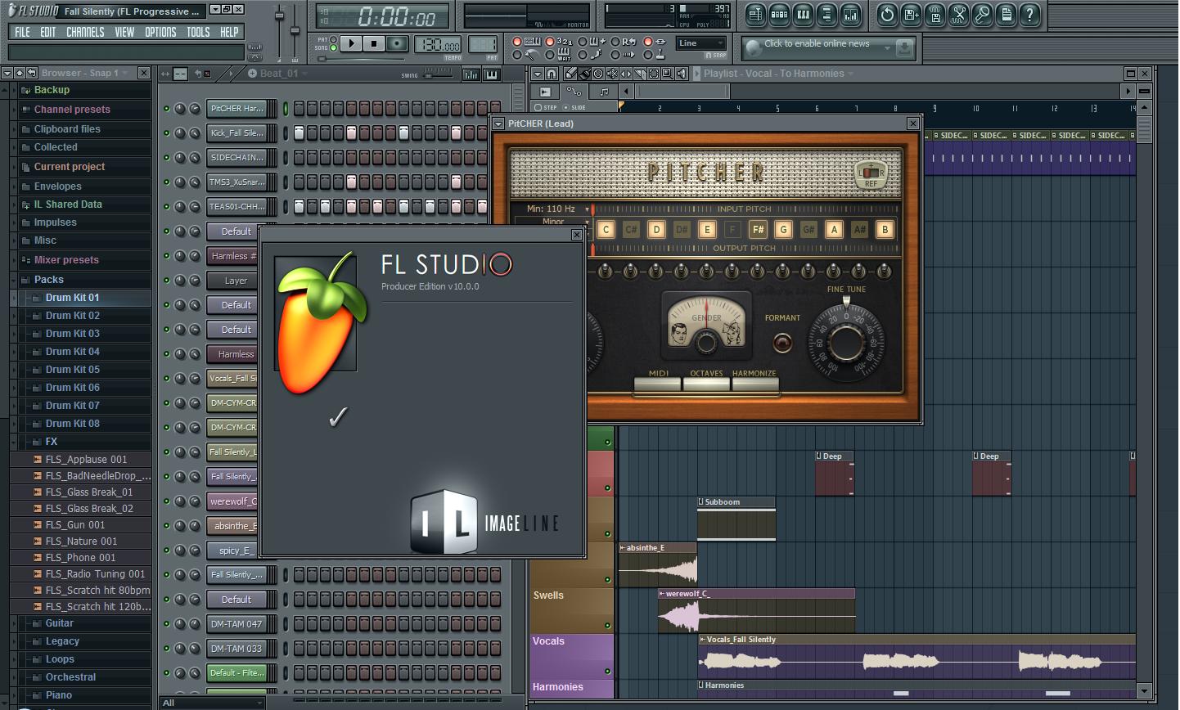The image size is (1180, 710).
Task: Open the browser view icon in top toolbar
Action: click(826, 13)
